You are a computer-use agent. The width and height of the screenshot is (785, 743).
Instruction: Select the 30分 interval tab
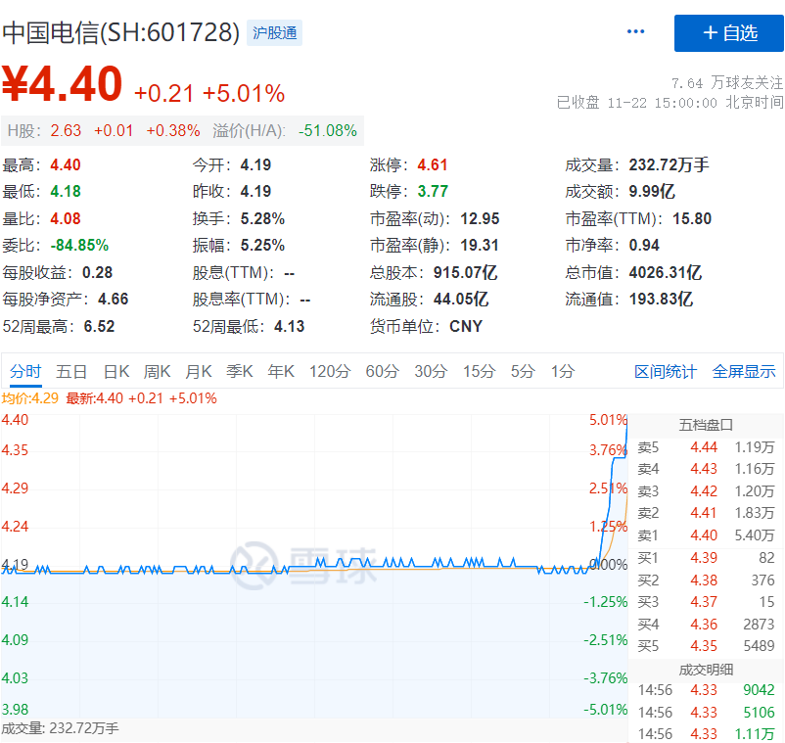pyautogui.click(x=431, y=371)
